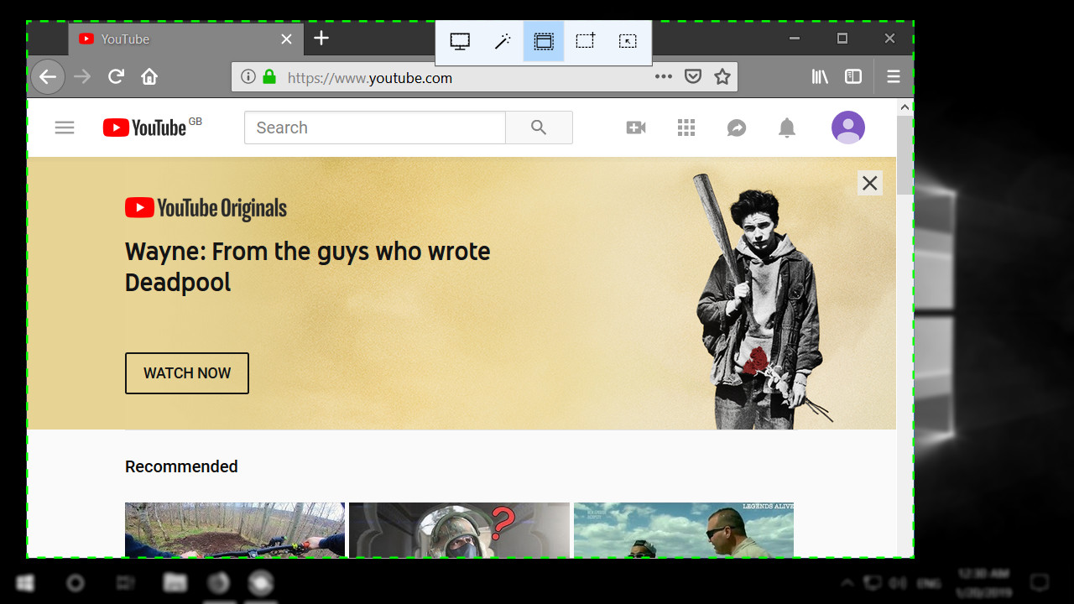Viewport: 1074px width, 604px height.
Task: Open the Firefox home page
Action: 149,77
